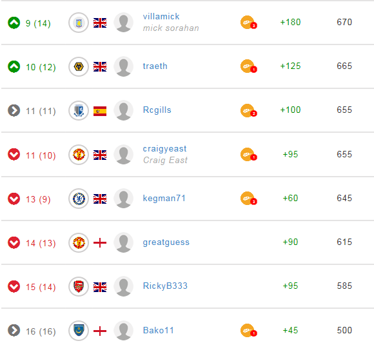Click the Wolves club badge next to traeth
The image size is (374, 352).
[79, 66]
